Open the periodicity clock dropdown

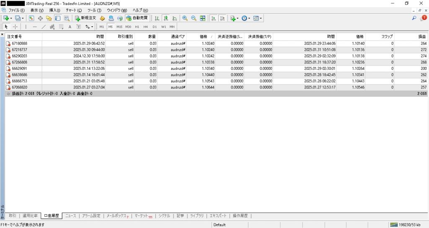(x=249, y=18)
